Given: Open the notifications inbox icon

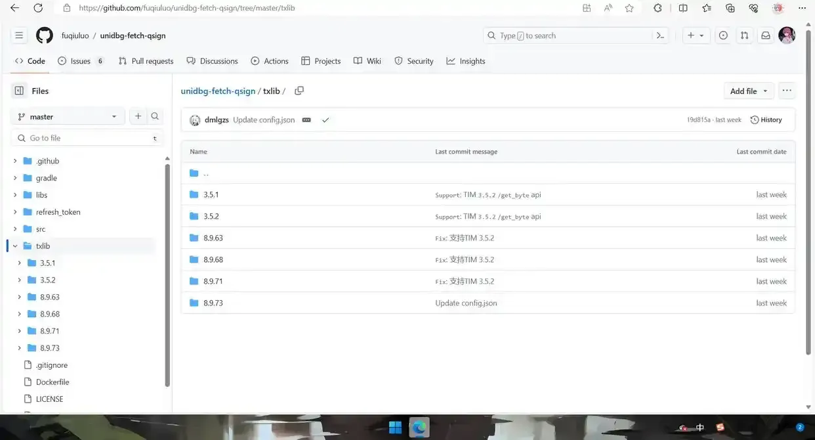Looking at the screenshot, I should point(765,35).
